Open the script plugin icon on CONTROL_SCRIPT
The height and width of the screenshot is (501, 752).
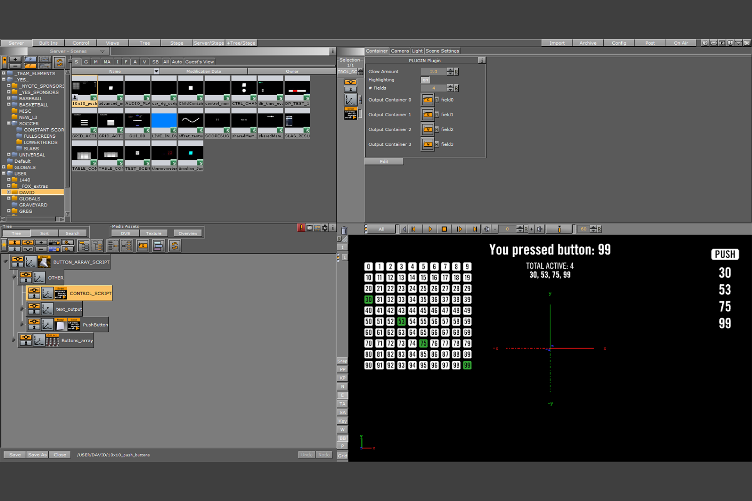pyautogui.click(x=60, y=293)
